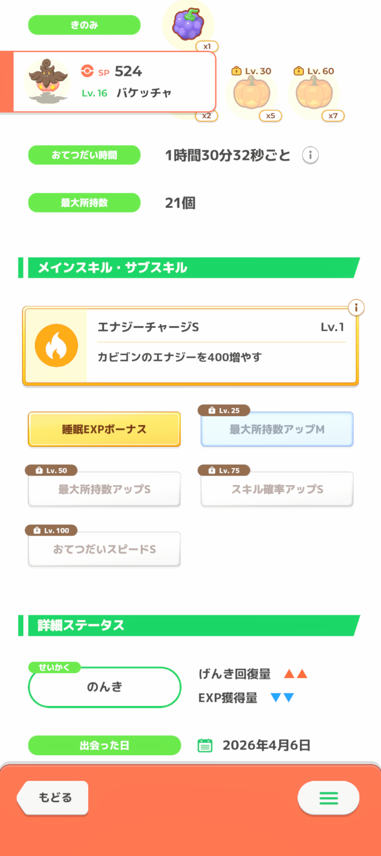The image size is (381, 856).
Task: Tap the きのみ label
Action: coord(84,25)
